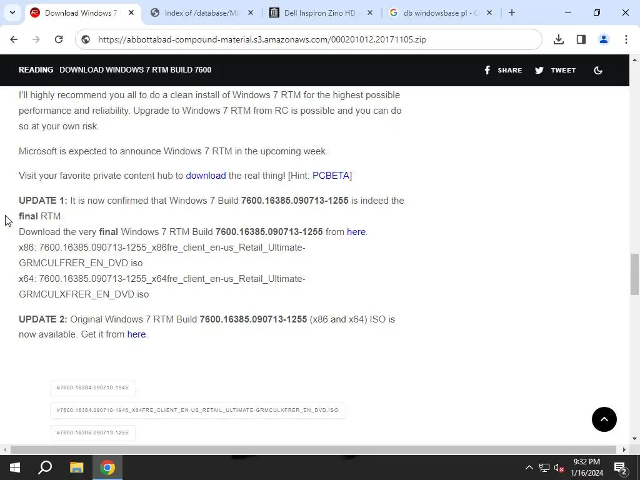Screen dimensions: 640x480
Task: Close the Download Windows 7 tab
Action: [x=131, y=13]
